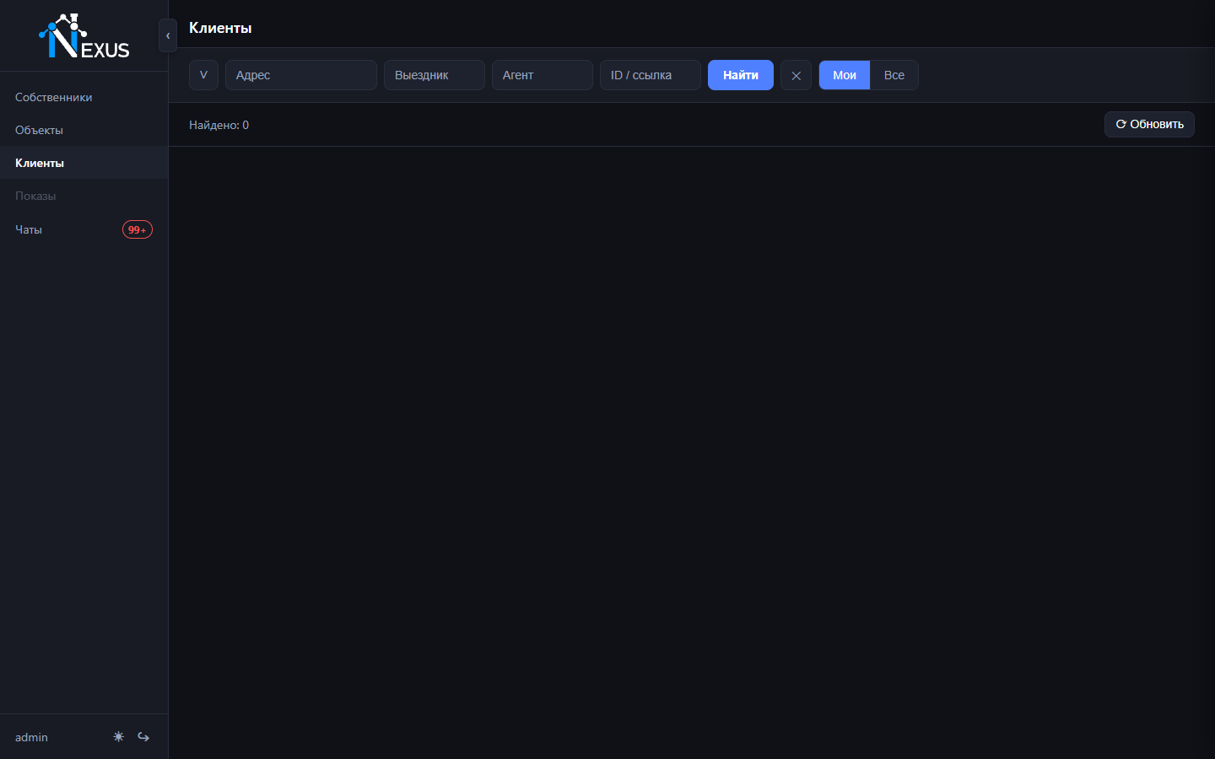Click the Nexus logo

(84, 36)
